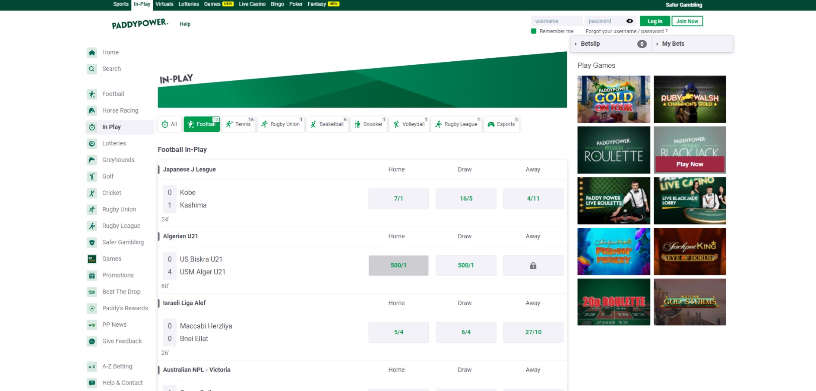
Task: Click the Golf sidebar icon
Action: click(92, 177)
